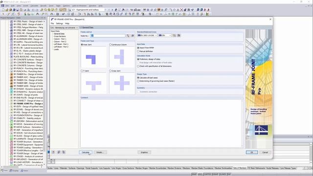Click the RF-LAMINATE module icon
The width and height of the screenshot is (313, 176).
[x=12, y=139]
